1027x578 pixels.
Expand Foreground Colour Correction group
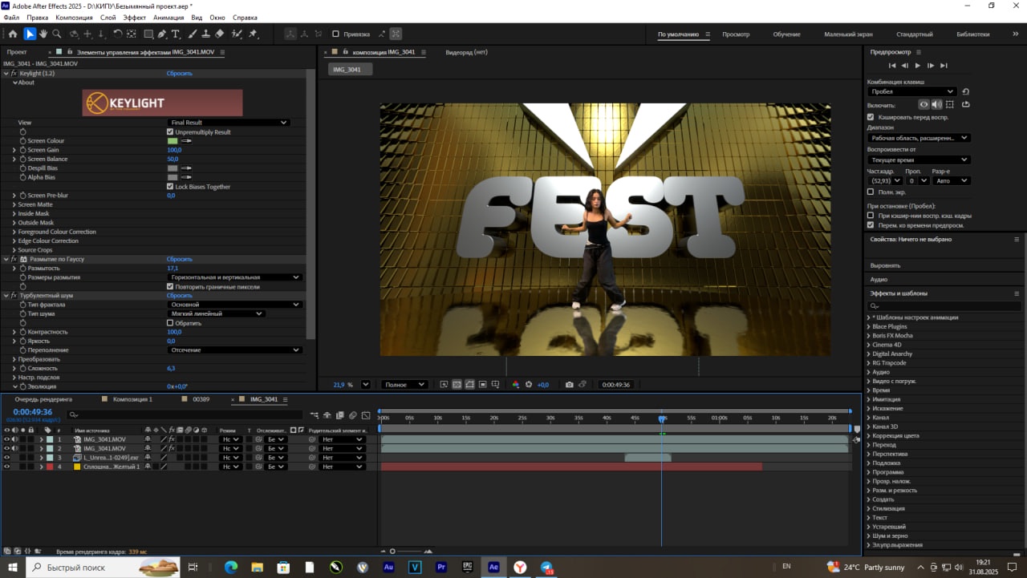point(14,232)
